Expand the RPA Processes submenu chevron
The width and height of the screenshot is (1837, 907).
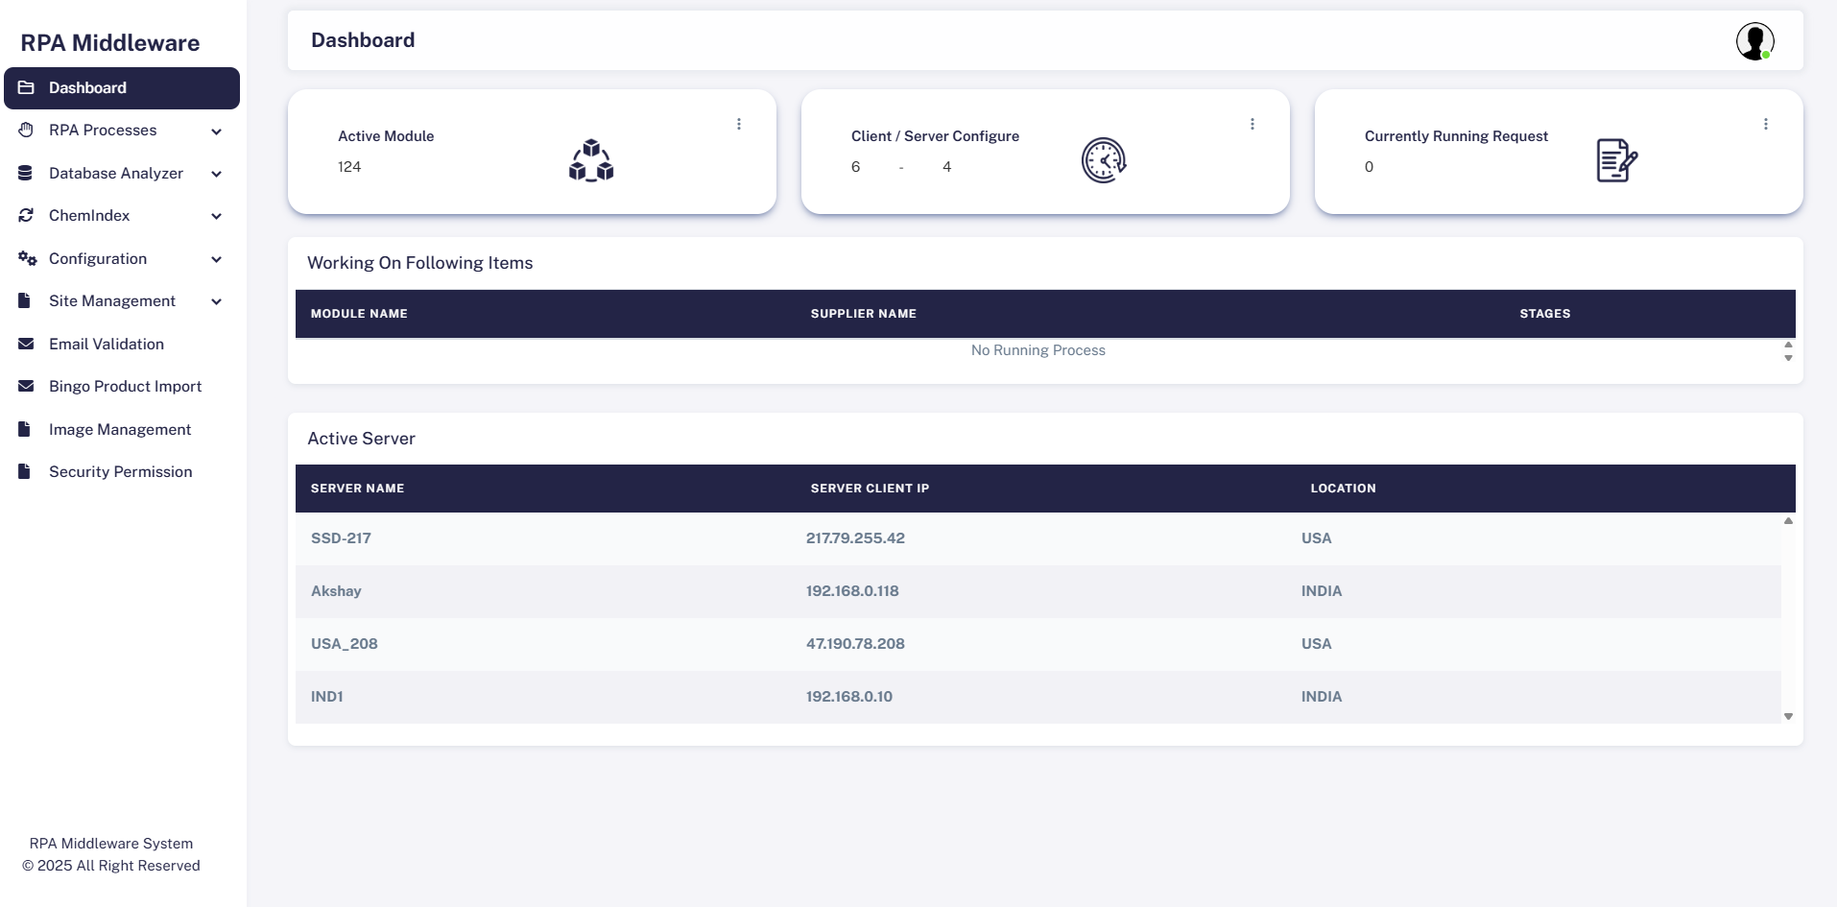coord(217,131)
